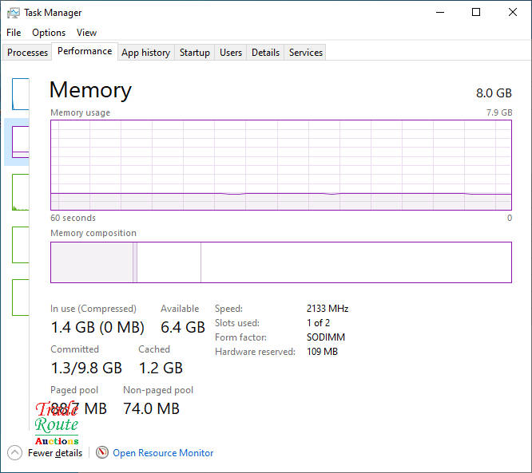The height and width of the screenshot is (473, 532).
Task: Collapse view with the Fewer details arrow
Action: pos(14,452)
